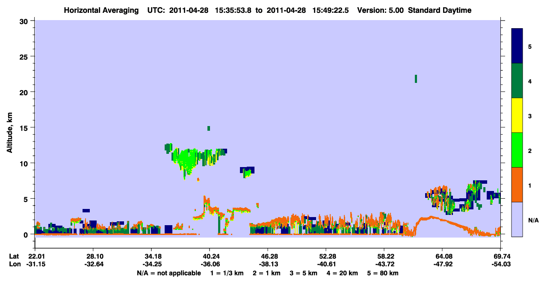This screenshot has height=285, width=556.
Task: Click the 'N/A = not applicable' legend text
Action: (169, 273)
